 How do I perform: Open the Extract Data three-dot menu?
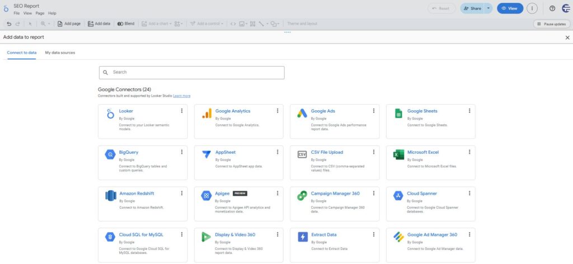coord(373,234)
